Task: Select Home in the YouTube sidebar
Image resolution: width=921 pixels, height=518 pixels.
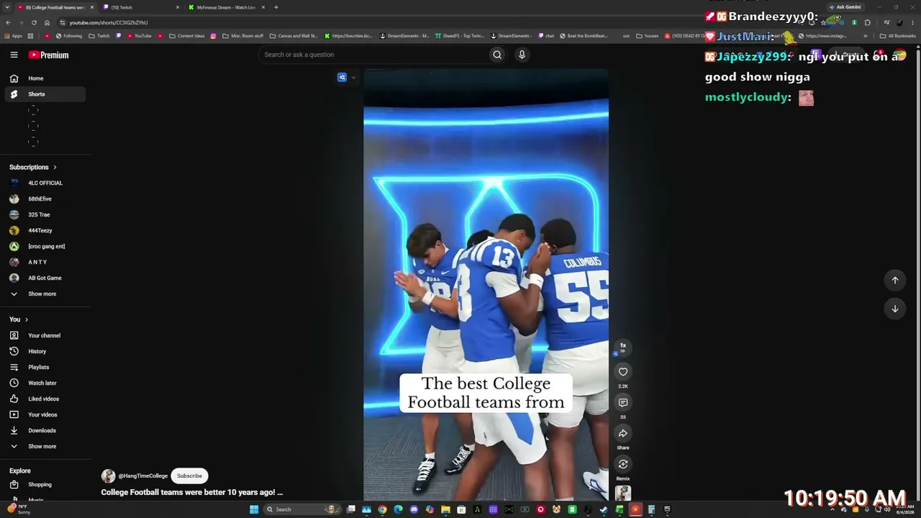Action: click(x=45, y=78)
